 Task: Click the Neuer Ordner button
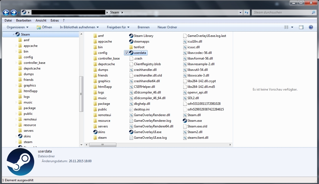click(x=167, y=27)
